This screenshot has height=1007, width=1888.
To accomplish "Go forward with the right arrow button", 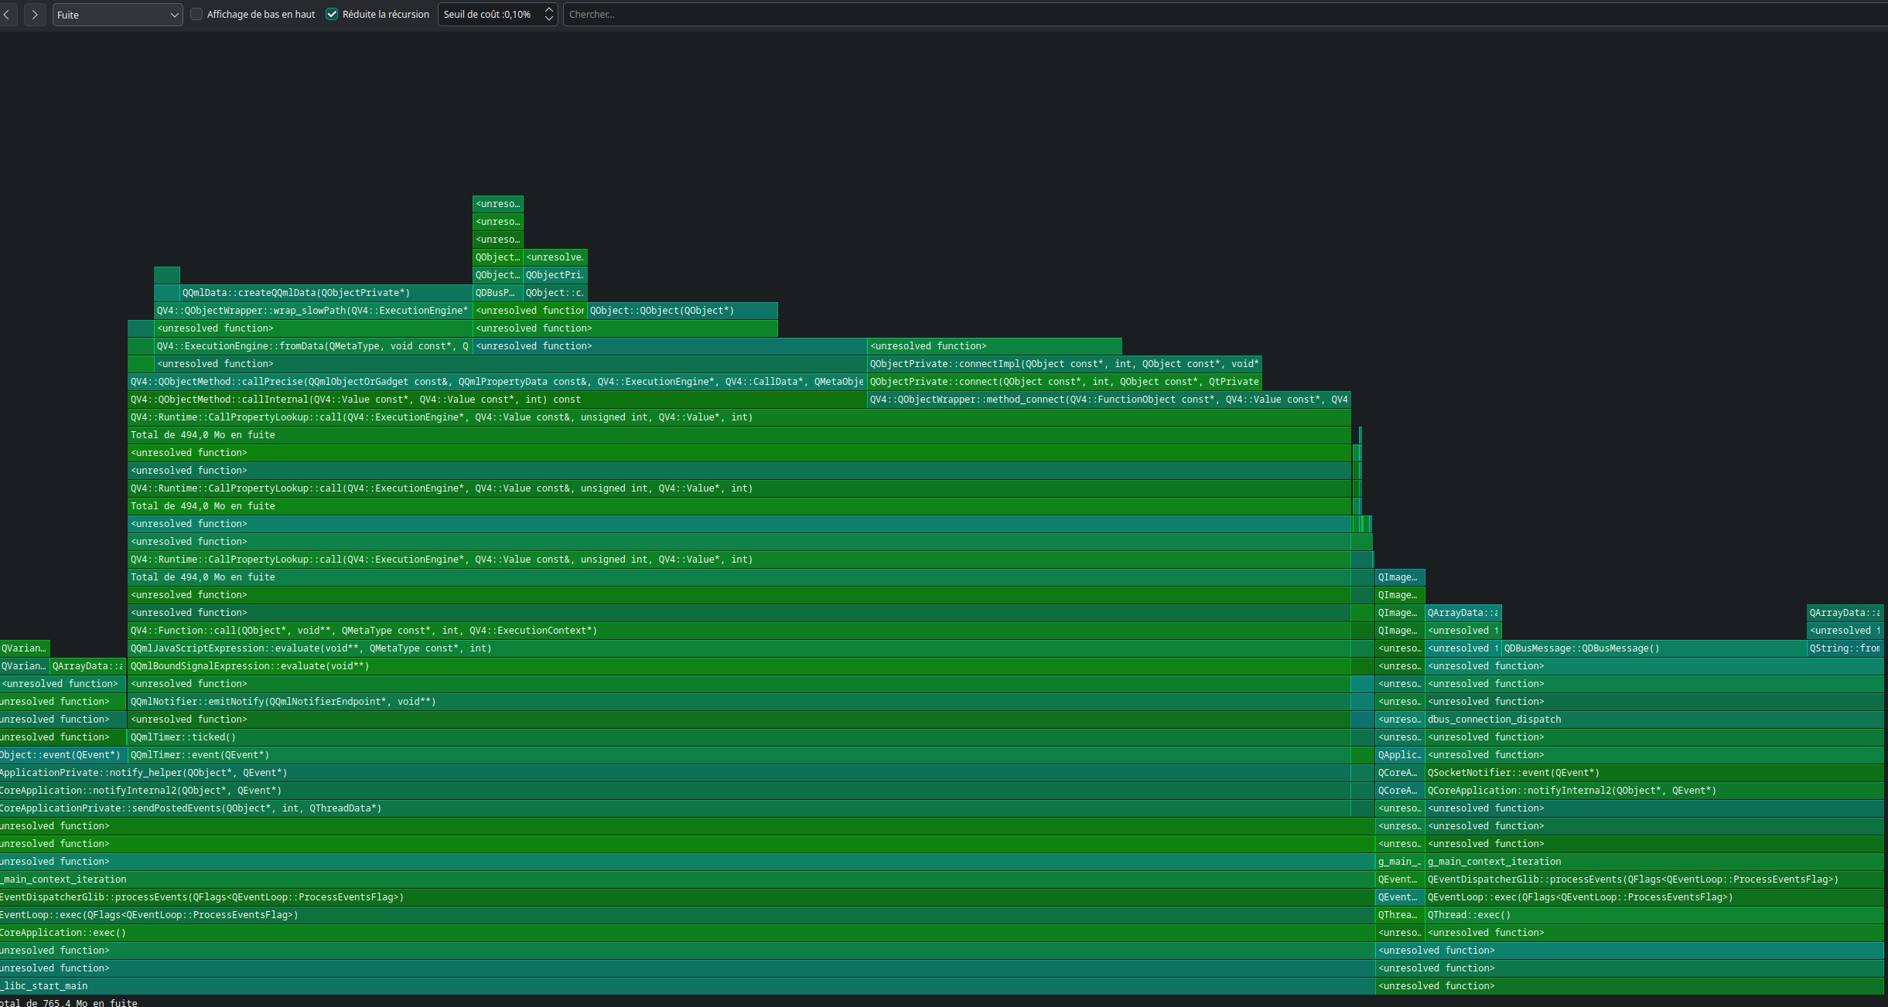I will pyautogui.click(x=35, y=15).
